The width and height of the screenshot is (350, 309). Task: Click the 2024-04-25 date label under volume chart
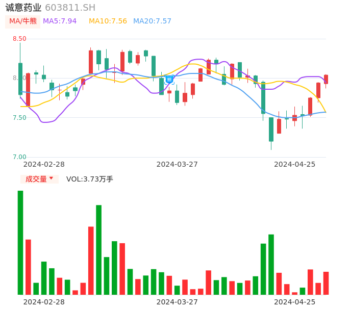pyautogui.click(x=295, y=302)
